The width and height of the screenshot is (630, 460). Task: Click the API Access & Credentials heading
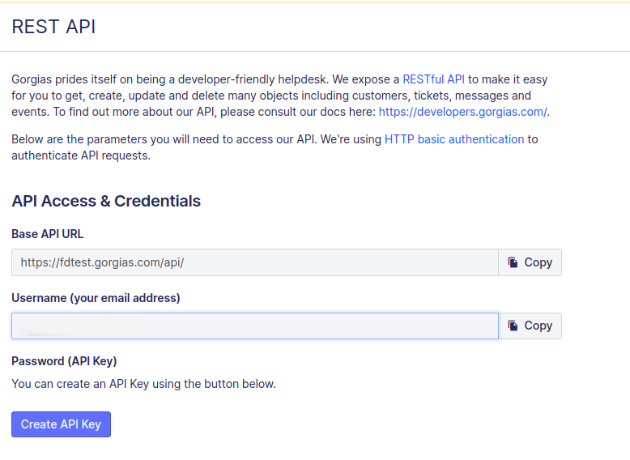tap(106, 201)
